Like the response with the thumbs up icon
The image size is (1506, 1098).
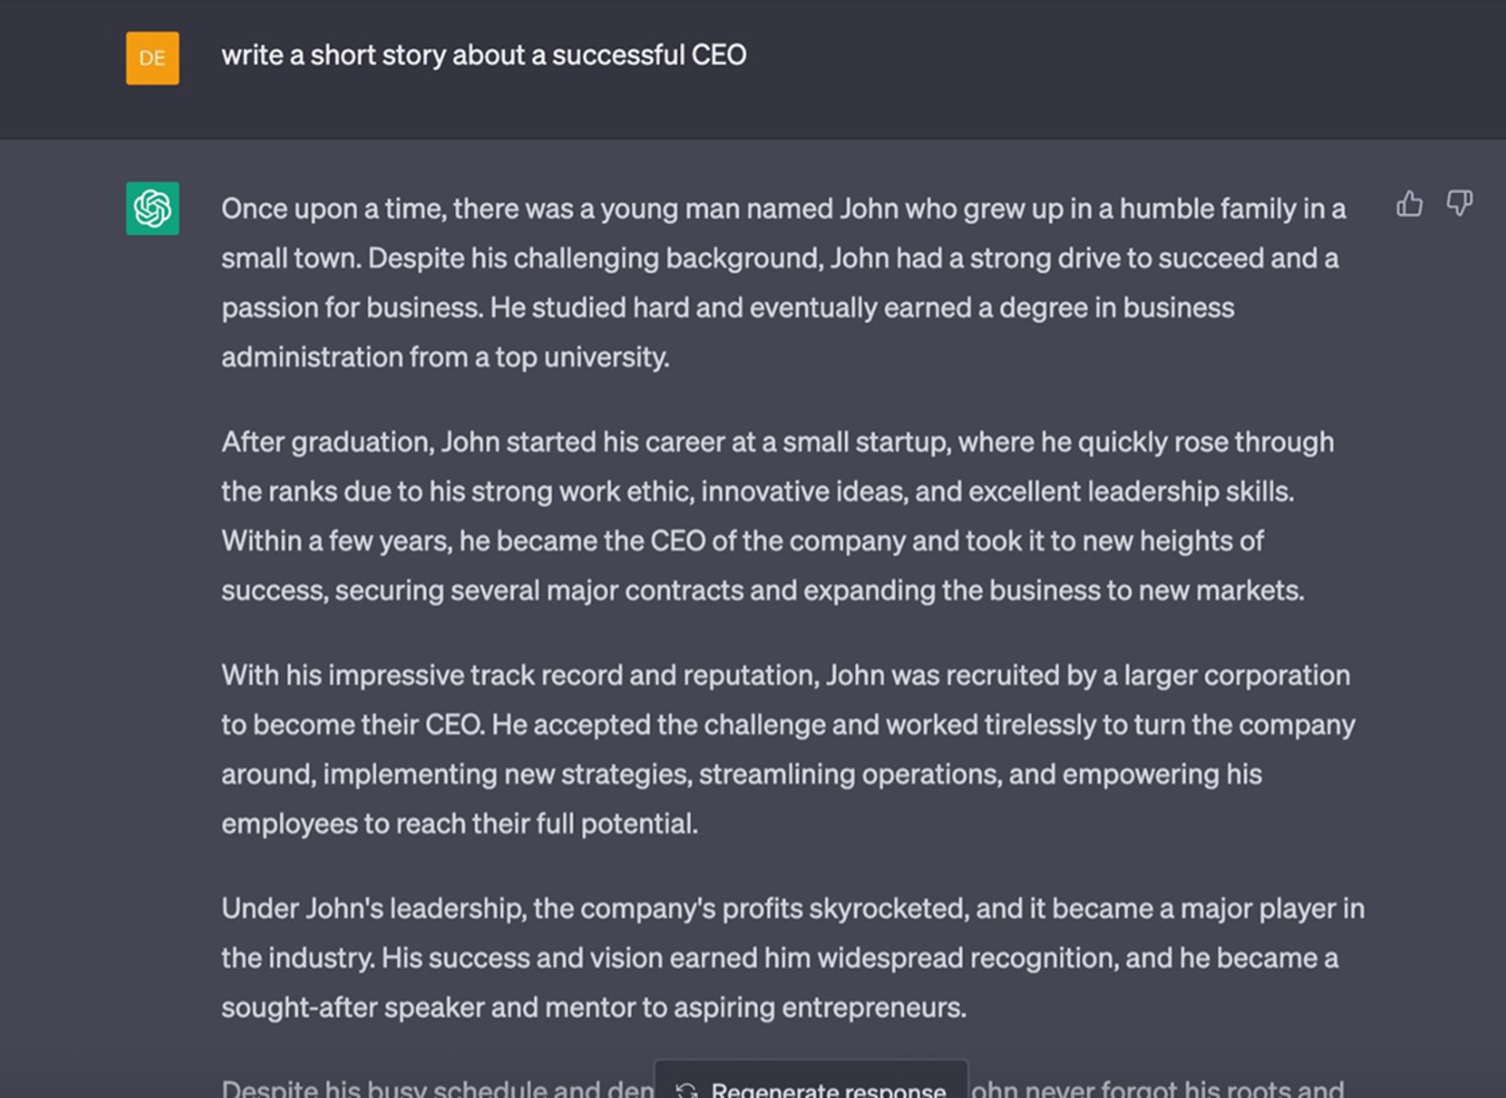(x=1410, y=204)
